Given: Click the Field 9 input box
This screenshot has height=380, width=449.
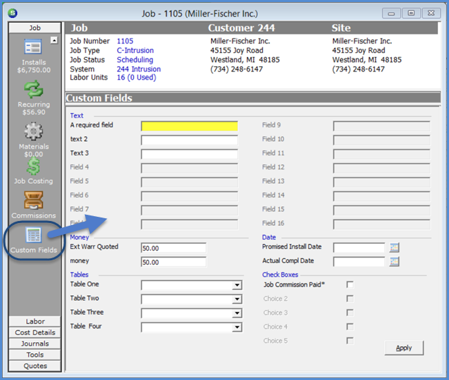Looking at the screenshot, I should pyautogui.click(x=381, y=126).
